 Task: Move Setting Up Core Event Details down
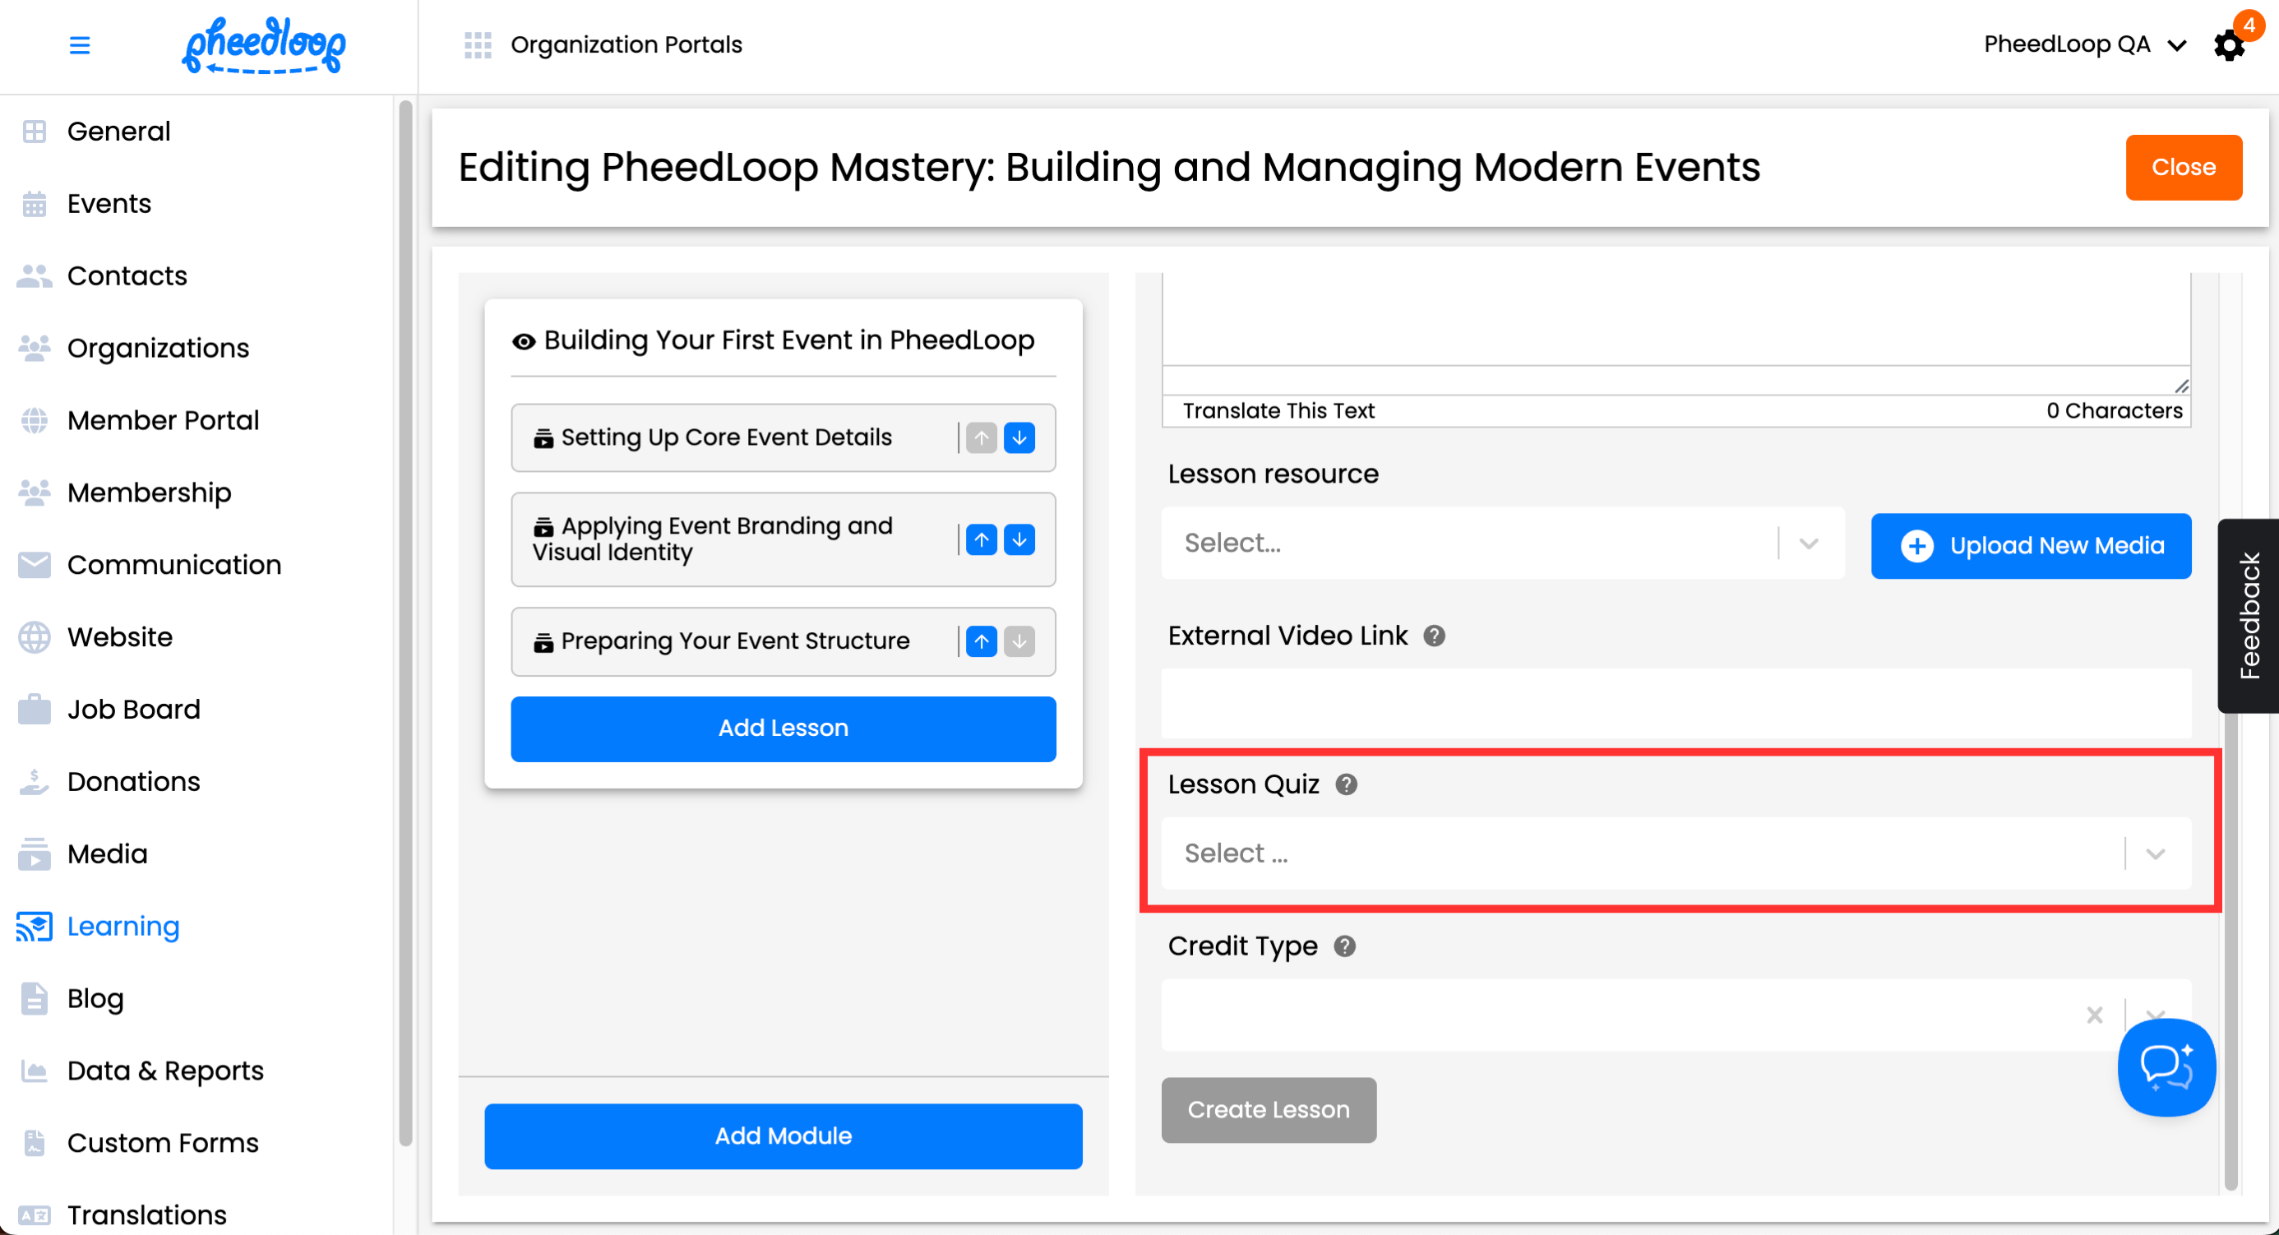1019,438
